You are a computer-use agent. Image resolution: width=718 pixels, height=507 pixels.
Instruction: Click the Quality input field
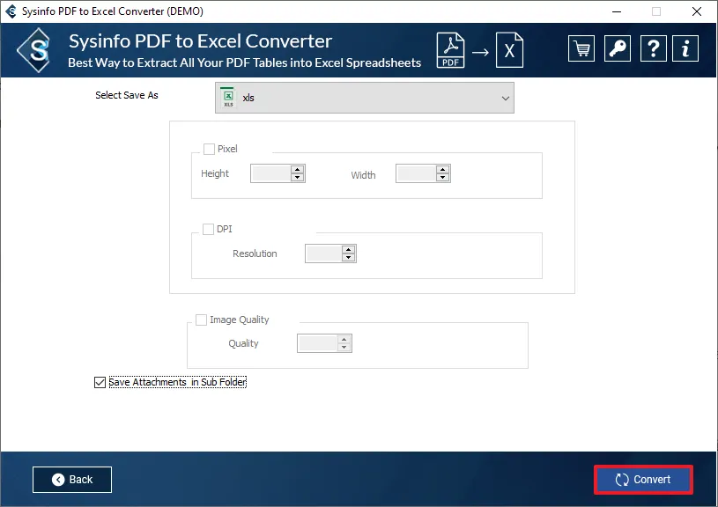point(317,343)
